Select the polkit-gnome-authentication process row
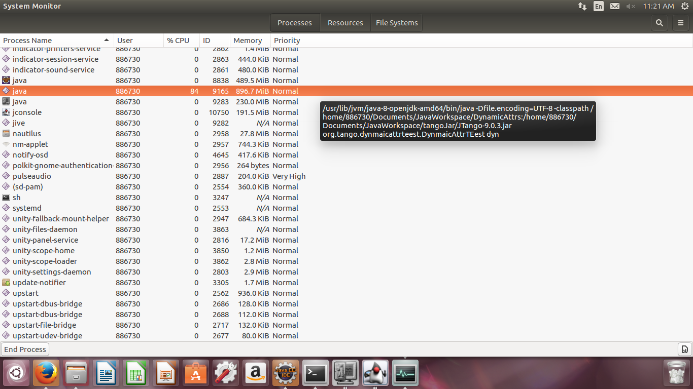Viewport: 693px width, 389px height. click(346, 166)
